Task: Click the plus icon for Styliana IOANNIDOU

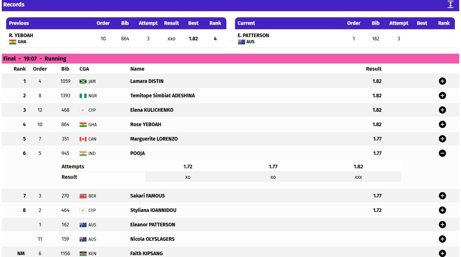Action: (x=442, y=210)
